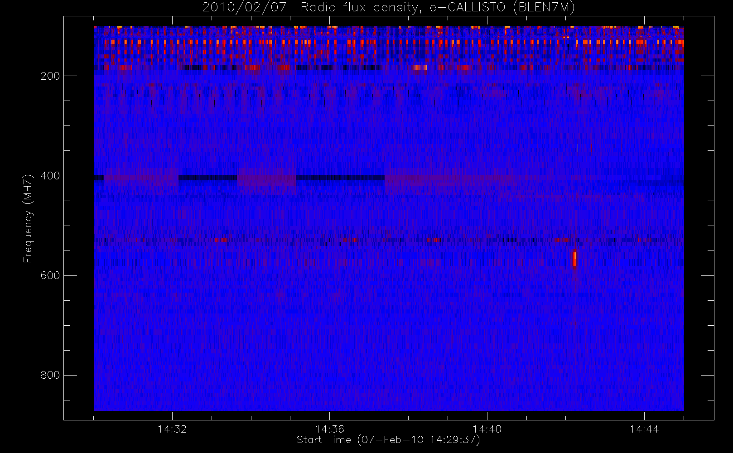Viewport: 733px width, 453px height.
Task: Click the 200 MHz frequency tick label
Action: pos(50,76)
